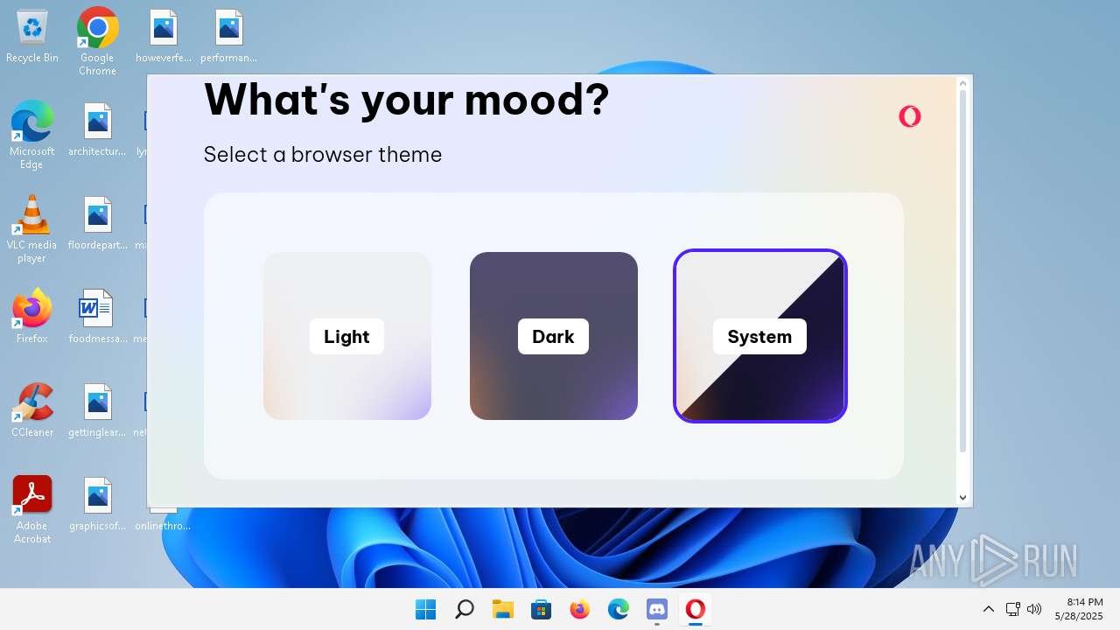Open the Windows Start menu
1120x630 pixels.
[x=425, y=609]
